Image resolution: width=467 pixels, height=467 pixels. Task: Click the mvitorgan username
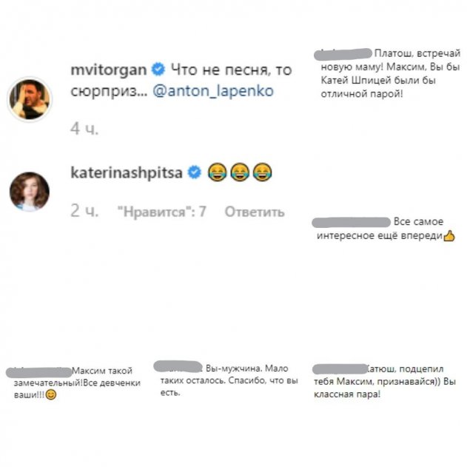109,70
